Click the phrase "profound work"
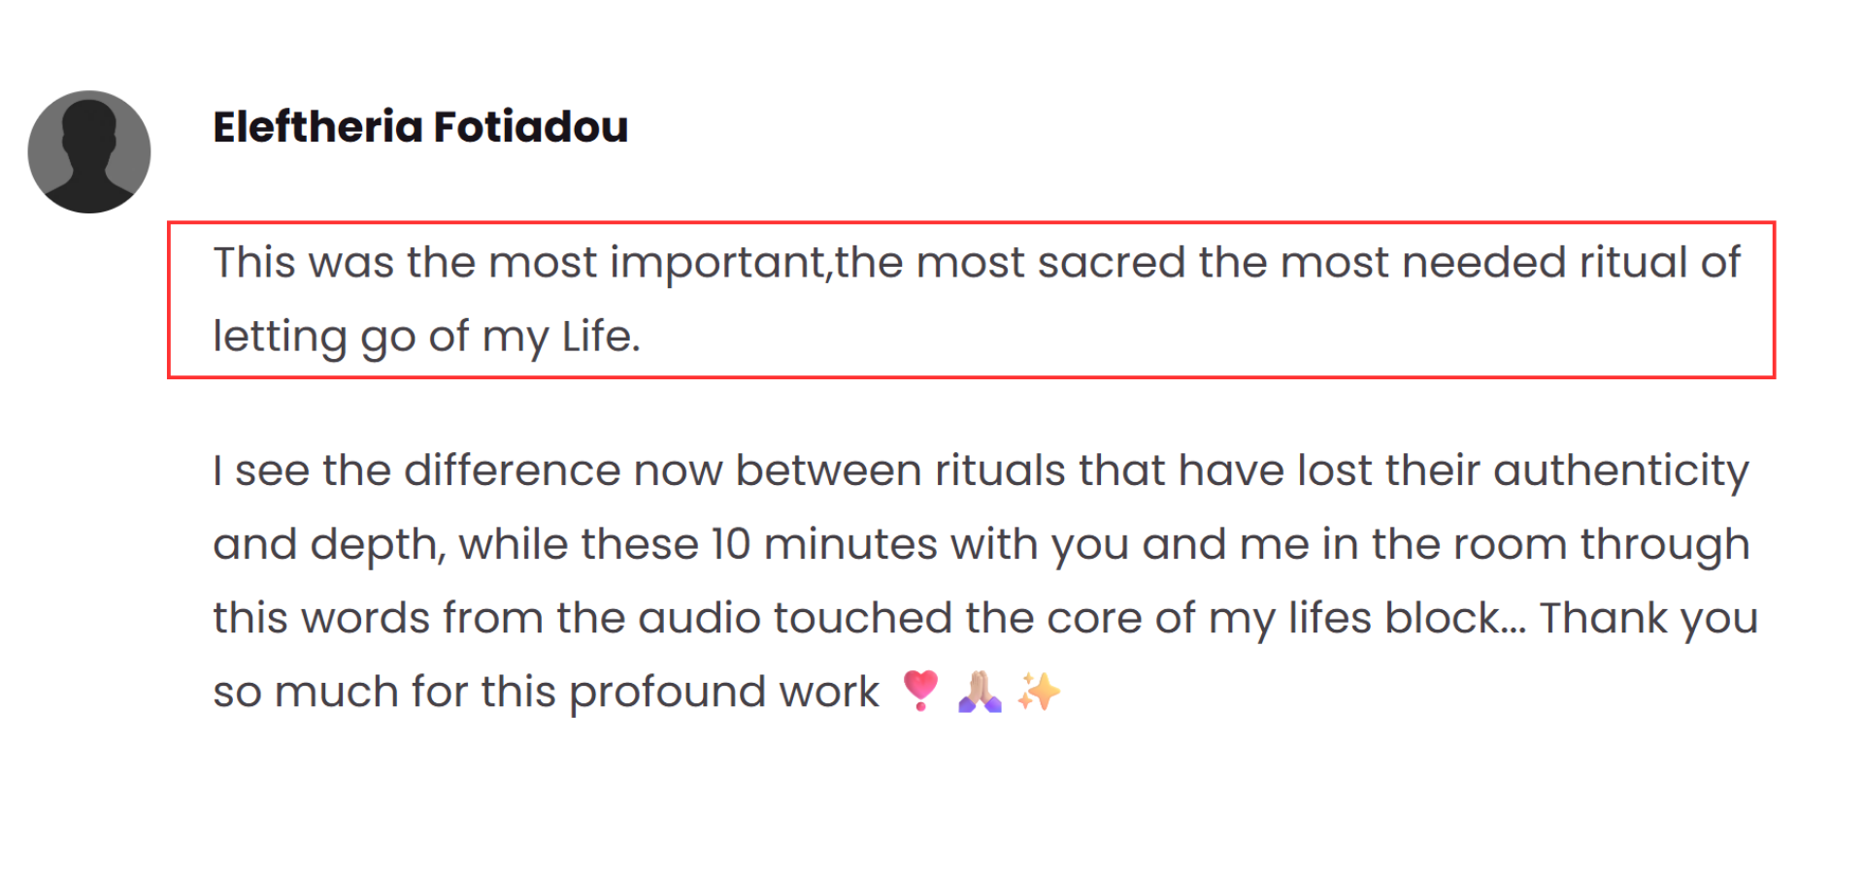Viewport: 1864px width, 873px height. coord(723,692)
